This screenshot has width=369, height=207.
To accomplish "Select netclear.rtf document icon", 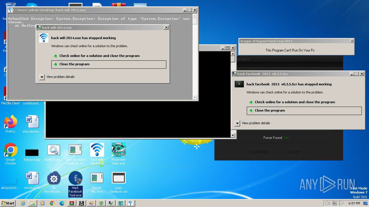I will pyautogui.click(x=32, y=181).
